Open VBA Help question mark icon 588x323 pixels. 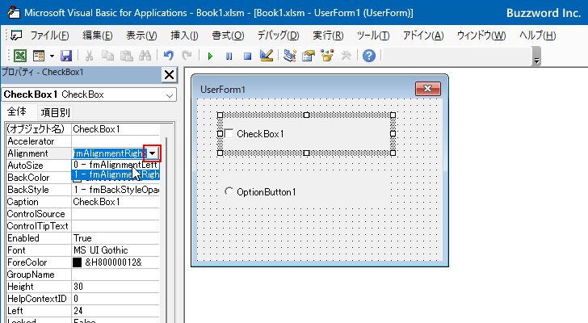click(369, 56)
